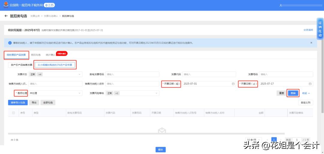Select 从小规模处购进的3%农产品专票 sub-tab
The height and width of the screenshot is (154, 324).
tap(55, 65)
